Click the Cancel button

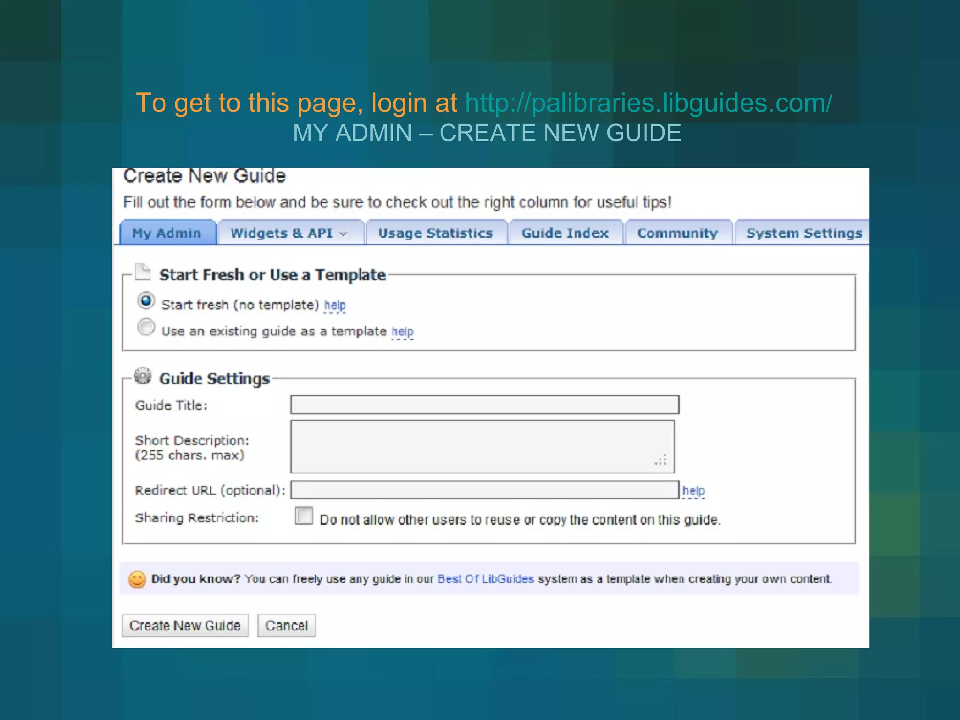286,626
